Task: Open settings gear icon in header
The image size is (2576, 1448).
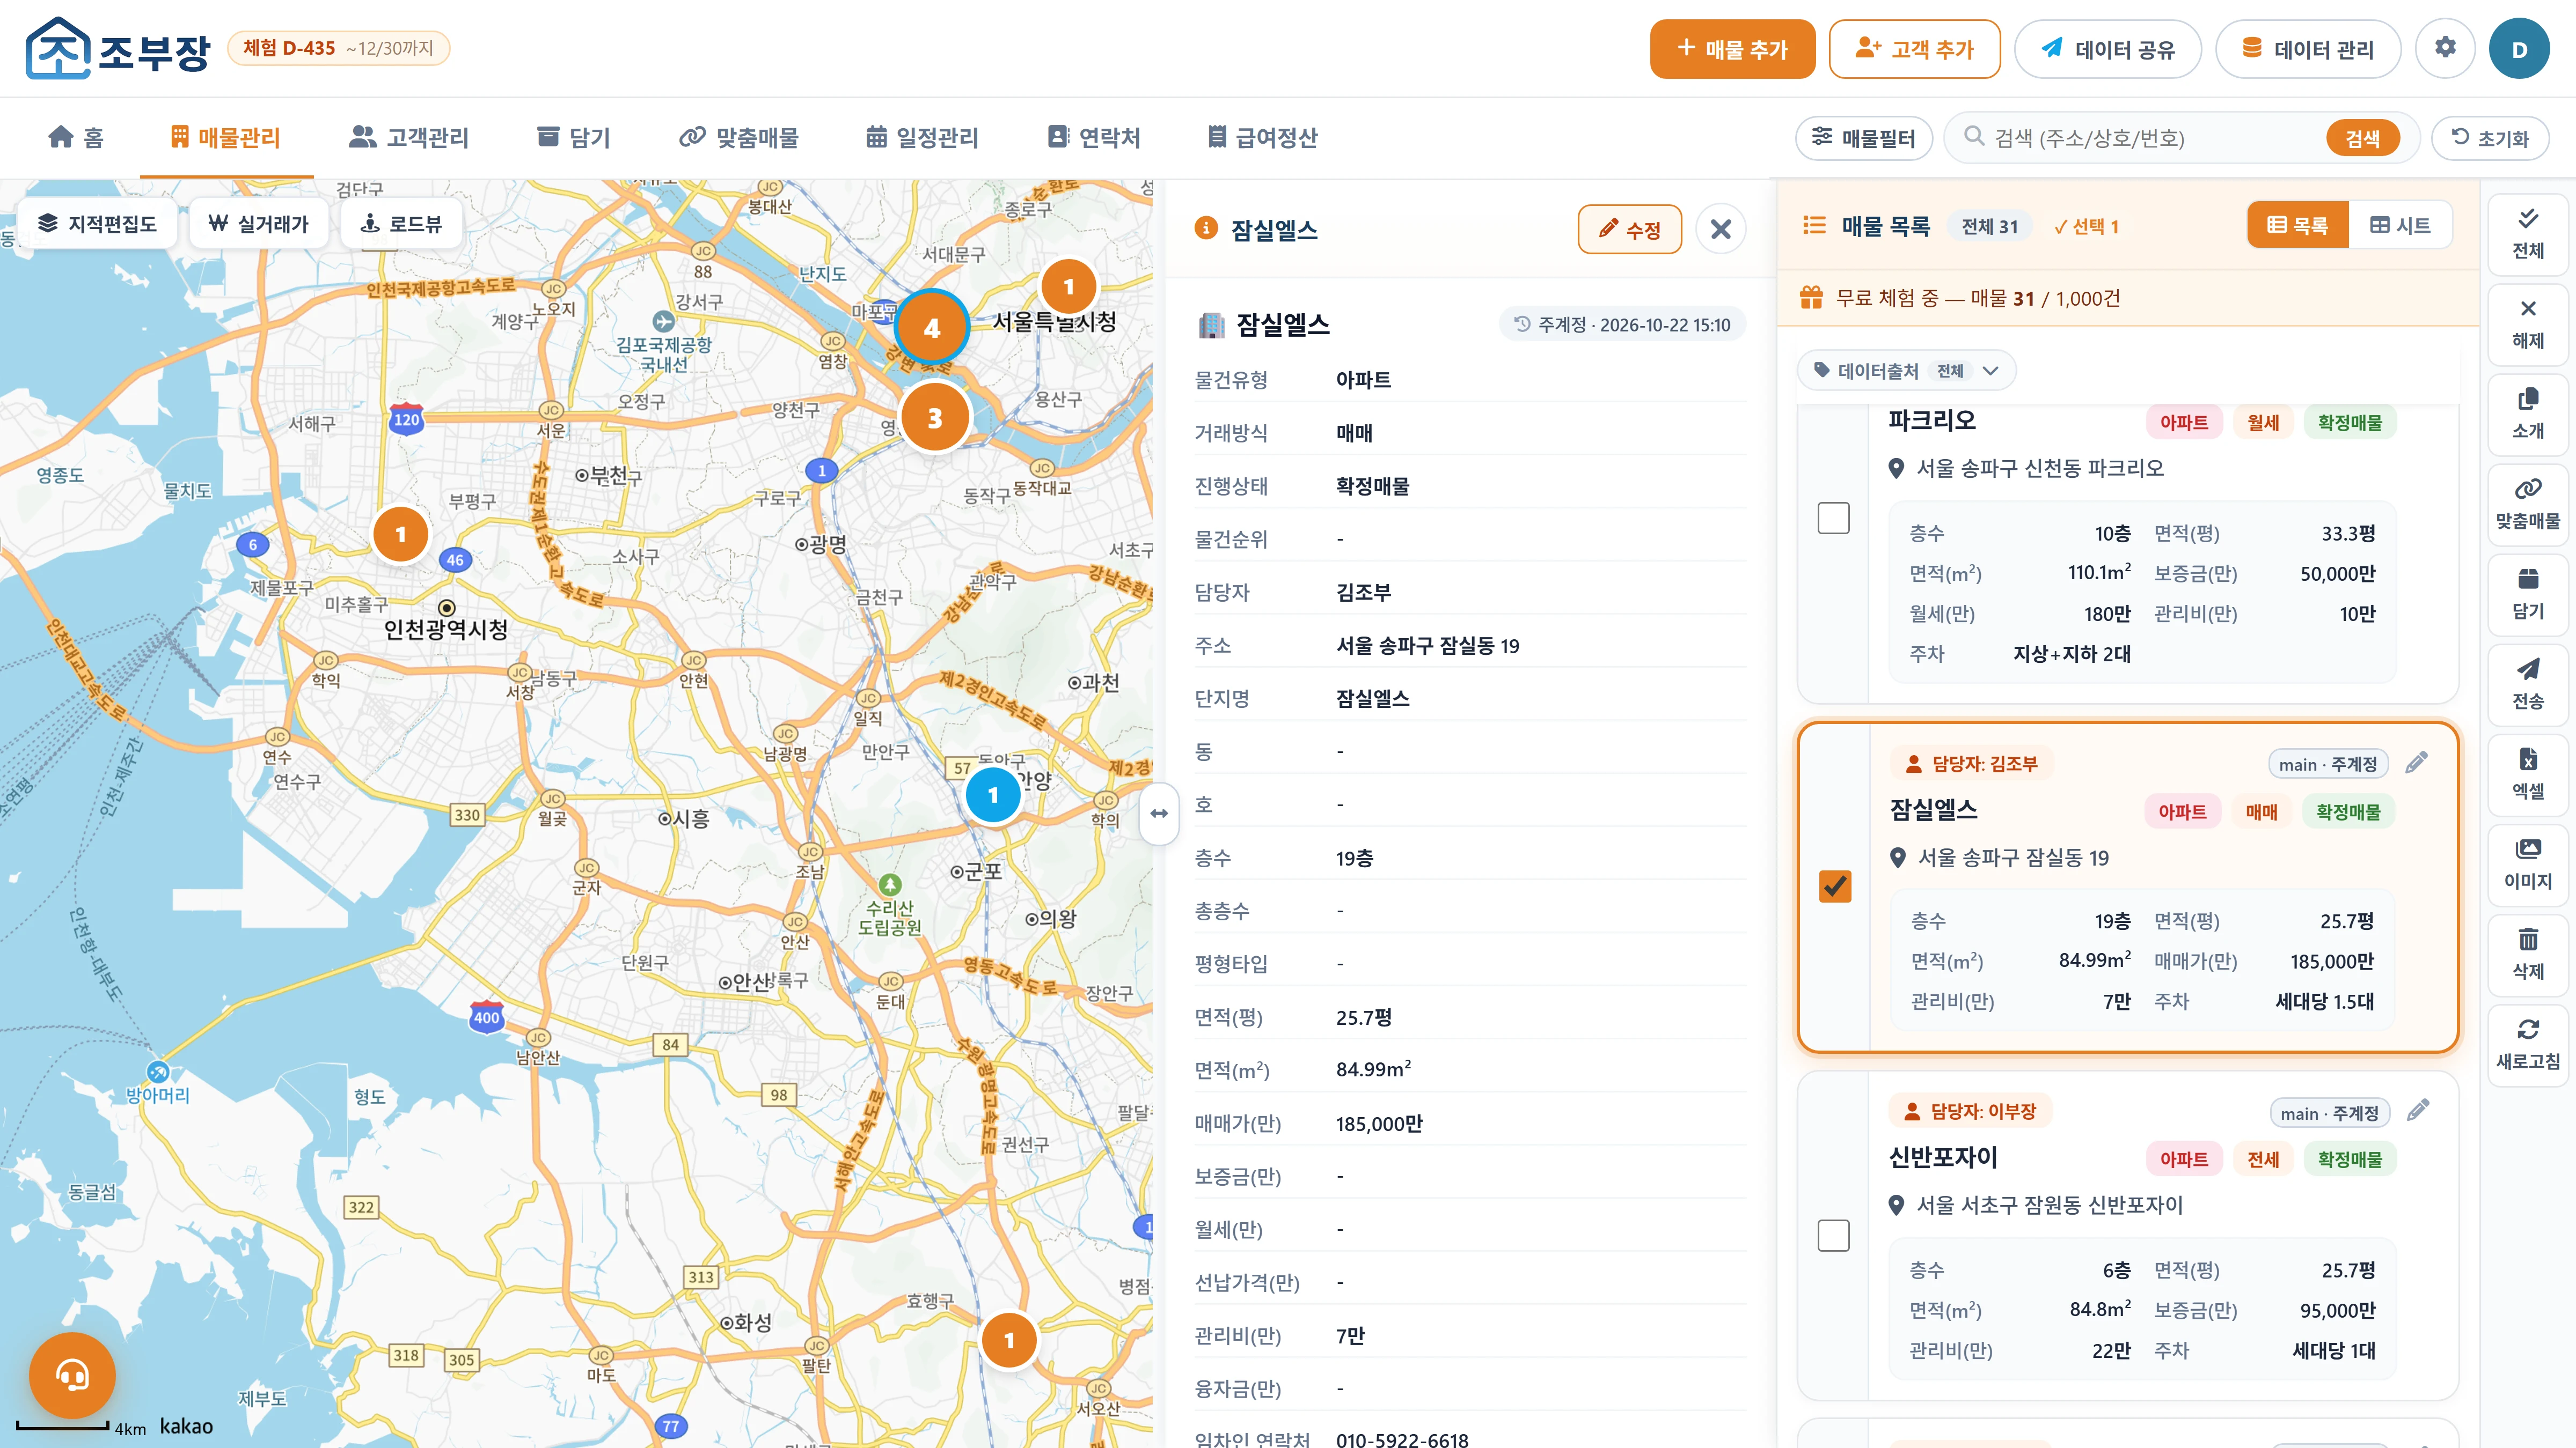Action: tap(2445, 48)
